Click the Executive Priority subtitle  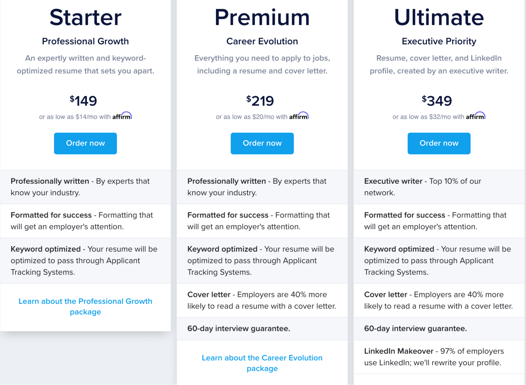coord(439,41)
